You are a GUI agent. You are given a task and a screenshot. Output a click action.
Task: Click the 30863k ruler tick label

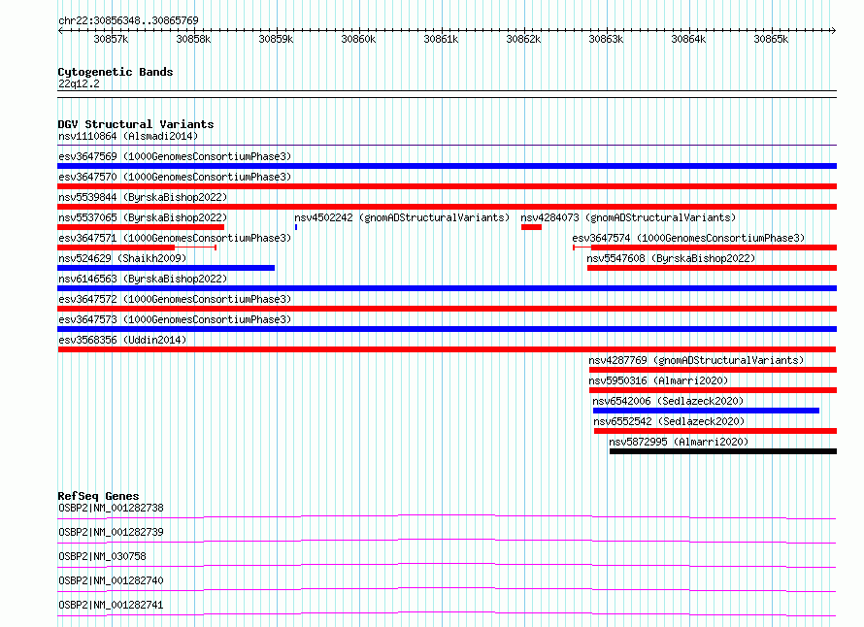pos(606,39)
